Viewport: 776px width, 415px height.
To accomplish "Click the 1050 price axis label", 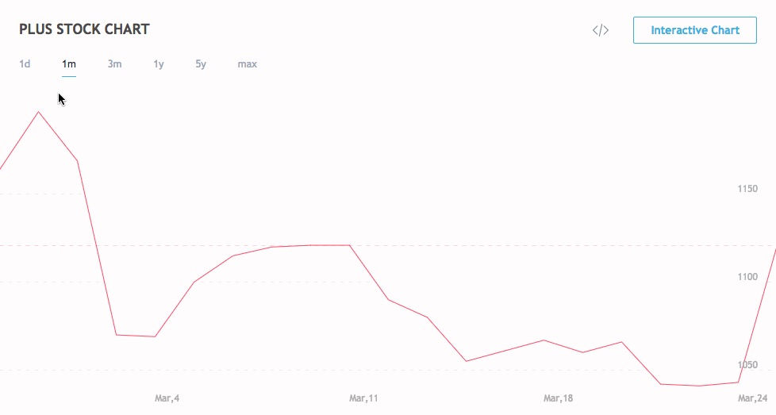I will [747, 364].
